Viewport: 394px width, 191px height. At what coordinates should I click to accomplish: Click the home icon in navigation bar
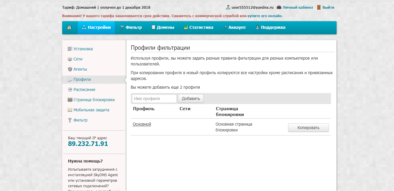[69, 28]
